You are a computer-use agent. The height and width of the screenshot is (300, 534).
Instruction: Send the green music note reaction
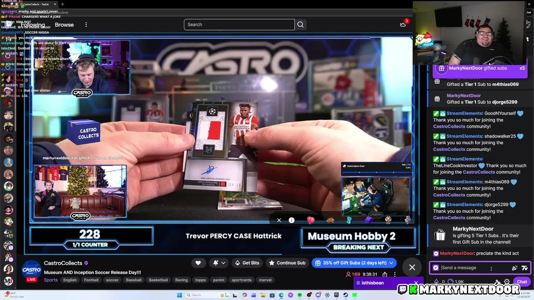(x=349, y=220)
